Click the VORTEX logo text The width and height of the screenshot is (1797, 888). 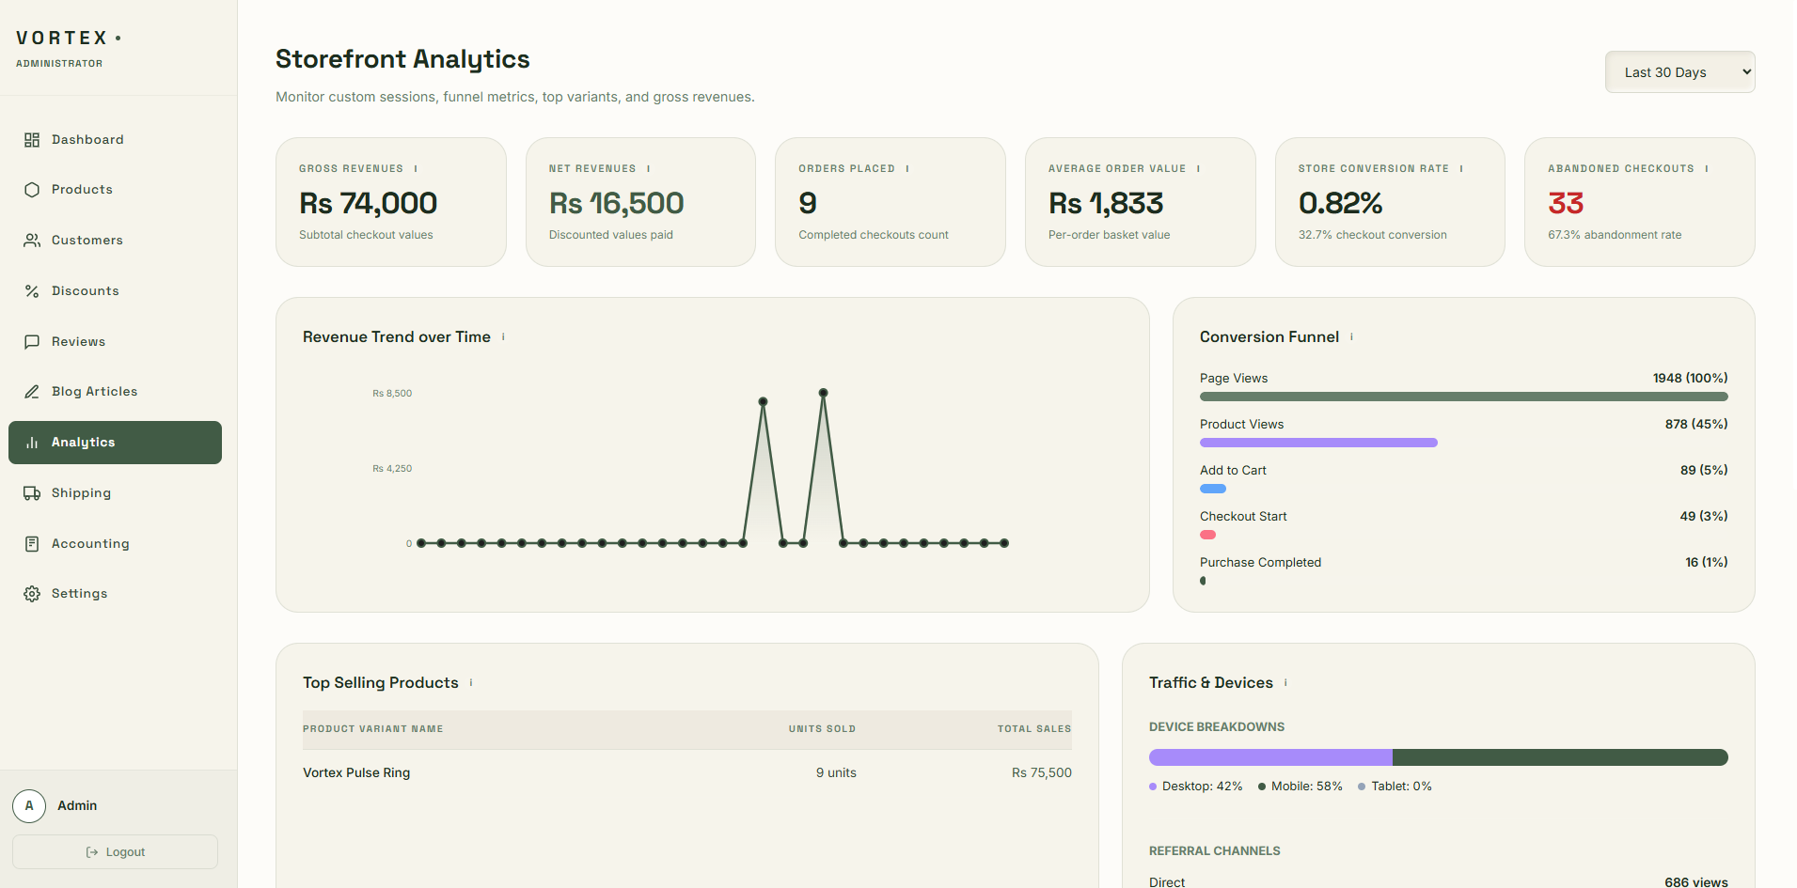[x=62, y=39]
